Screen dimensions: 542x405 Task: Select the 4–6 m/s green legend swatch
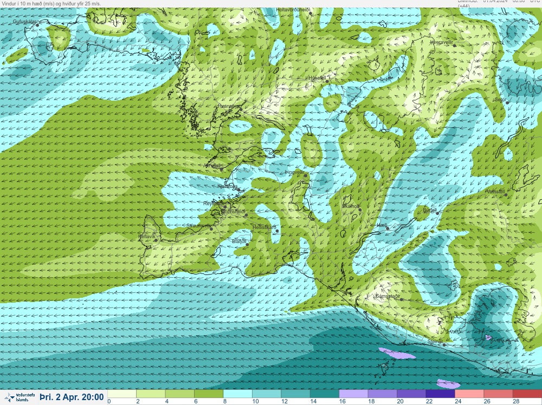[180, 394]
